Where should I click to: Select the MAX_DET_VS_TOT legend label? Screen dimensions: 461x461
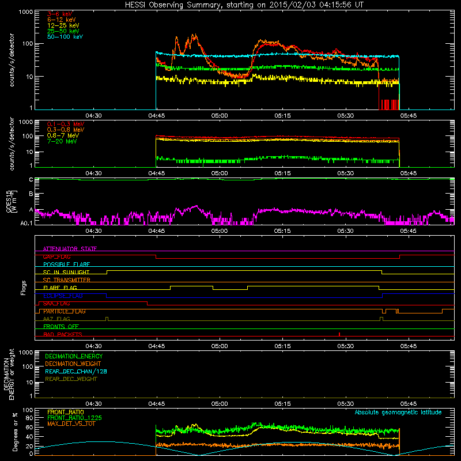pyautogui.click(x=71, y=424)
